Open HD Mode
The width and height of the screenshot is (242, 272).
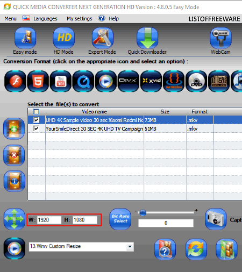(64, 38)
